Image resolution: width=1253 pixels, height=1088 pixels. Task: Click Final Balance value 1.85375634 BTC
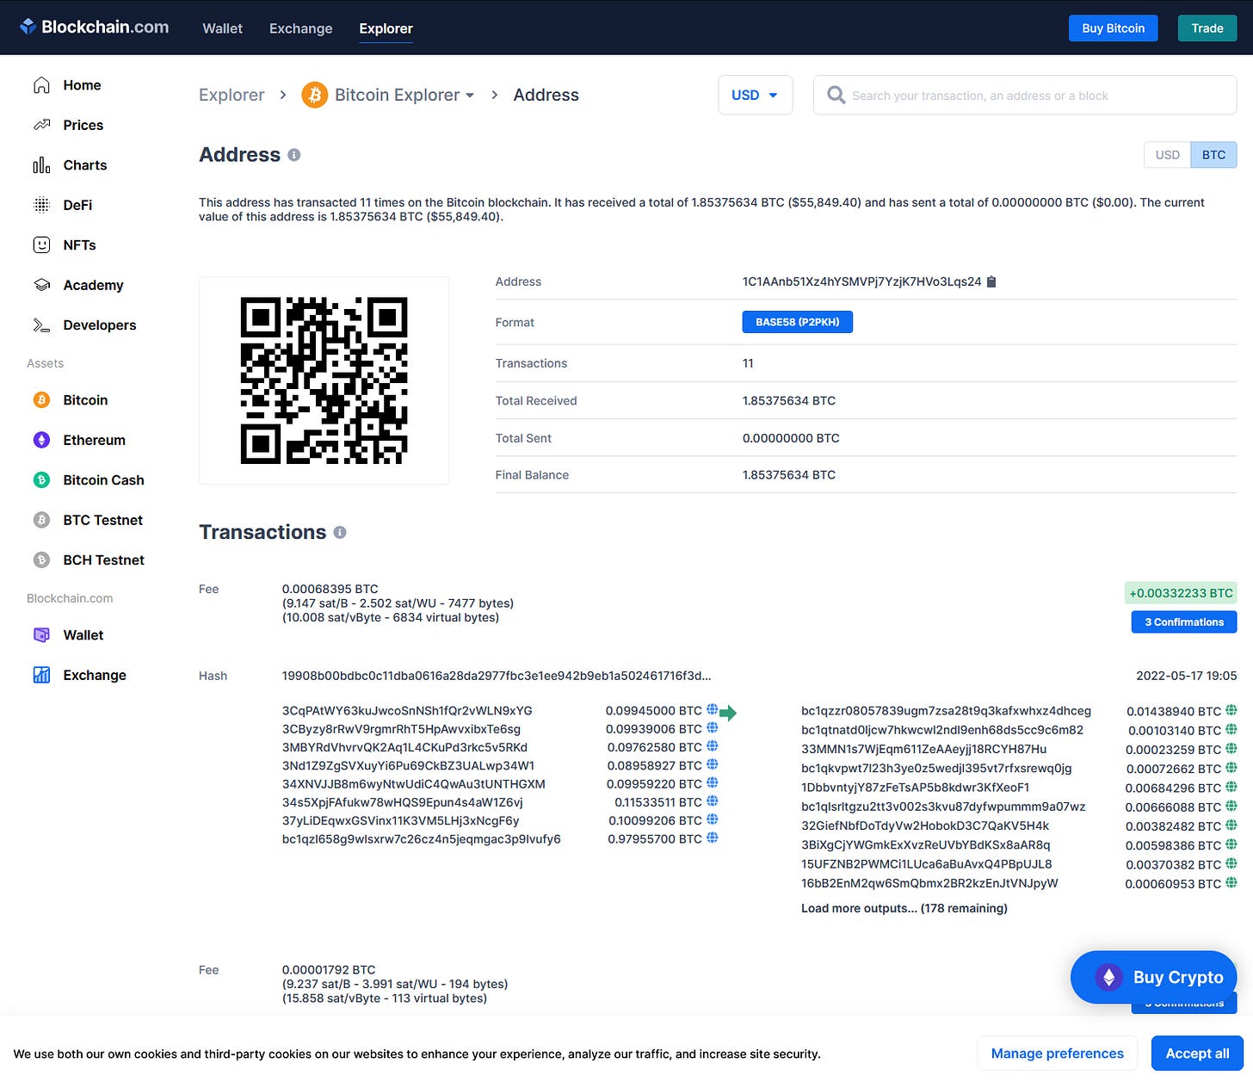point(789,475)
